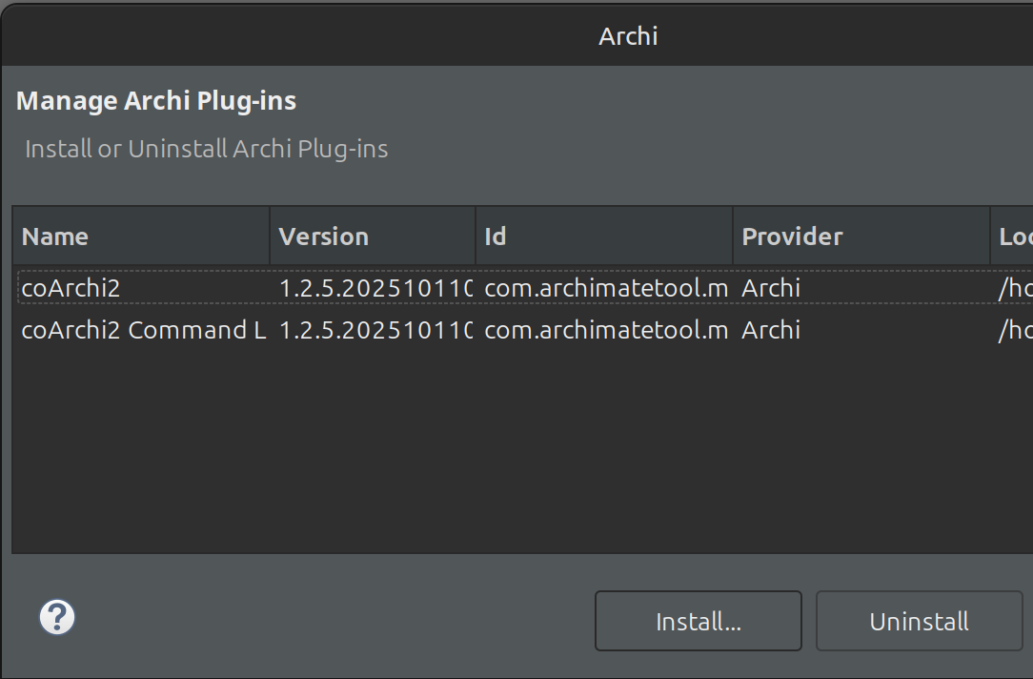Viewport: 1033px width, 679px height.
Task: Select the coArchi2 Command Line plug-in name
Action: click(x=143, y=330)
